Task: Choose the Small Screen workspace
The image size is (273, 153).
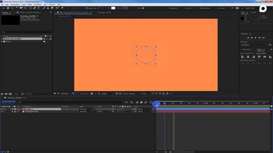Action: pos(205,8)
